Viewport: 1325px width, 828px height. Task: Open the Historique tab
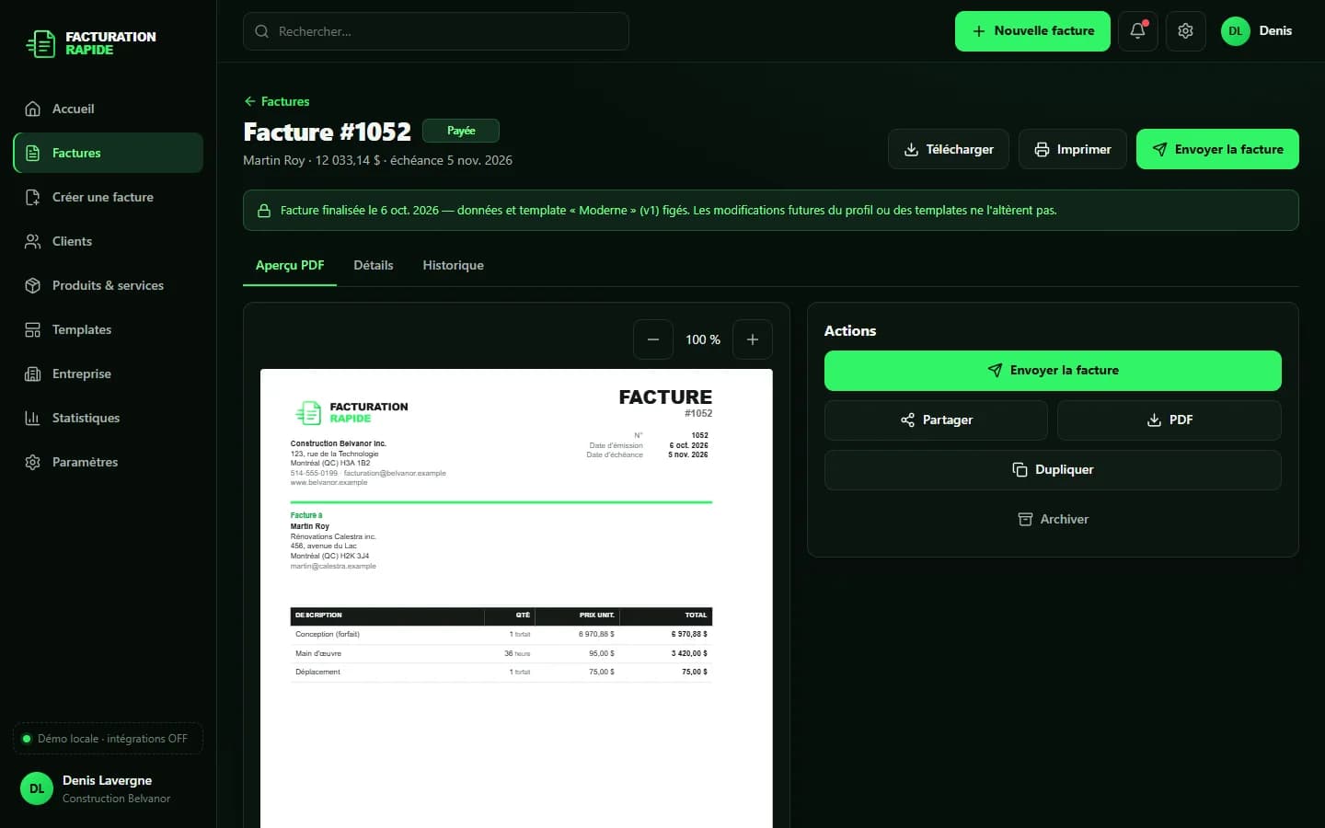[x=453, y=265]
